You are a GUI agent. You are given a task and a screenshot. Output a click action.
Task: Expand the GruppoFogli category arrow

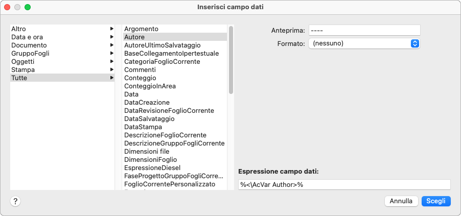pos(111,54)
